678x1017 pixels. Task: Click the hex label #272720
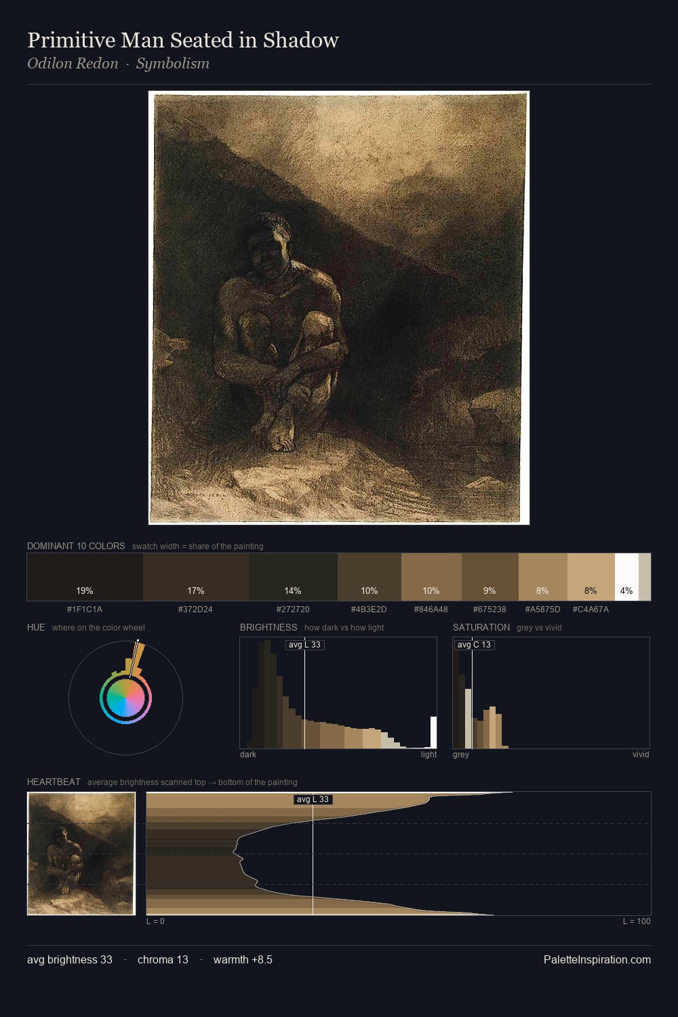(x=293, y=610)
